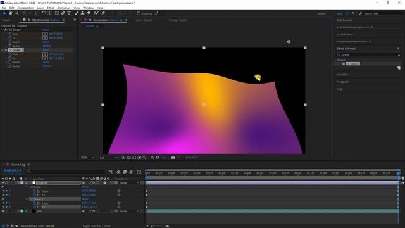Open the Full resolution dropdown

point(108,158)
